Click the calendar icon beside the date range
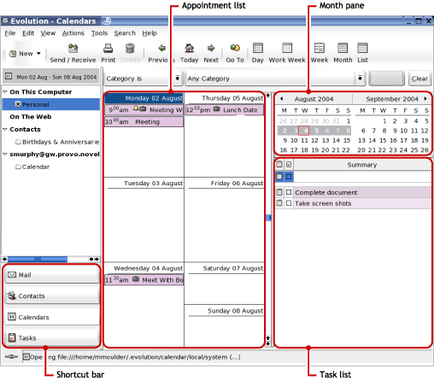Screen dimensions: 434x380 click(9, 76)
